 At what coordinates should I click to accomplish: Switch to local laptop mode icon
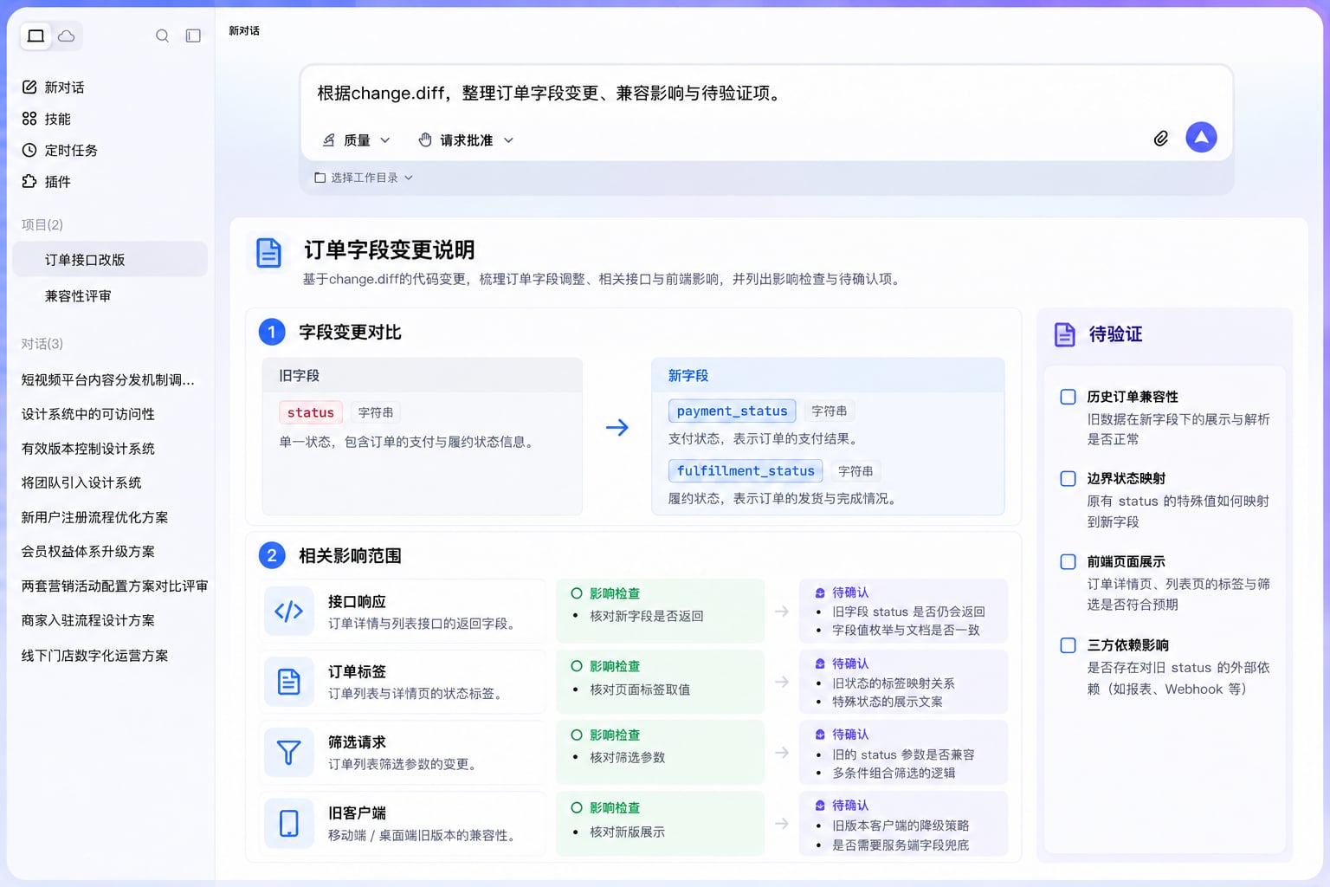[x=36, y=36]
